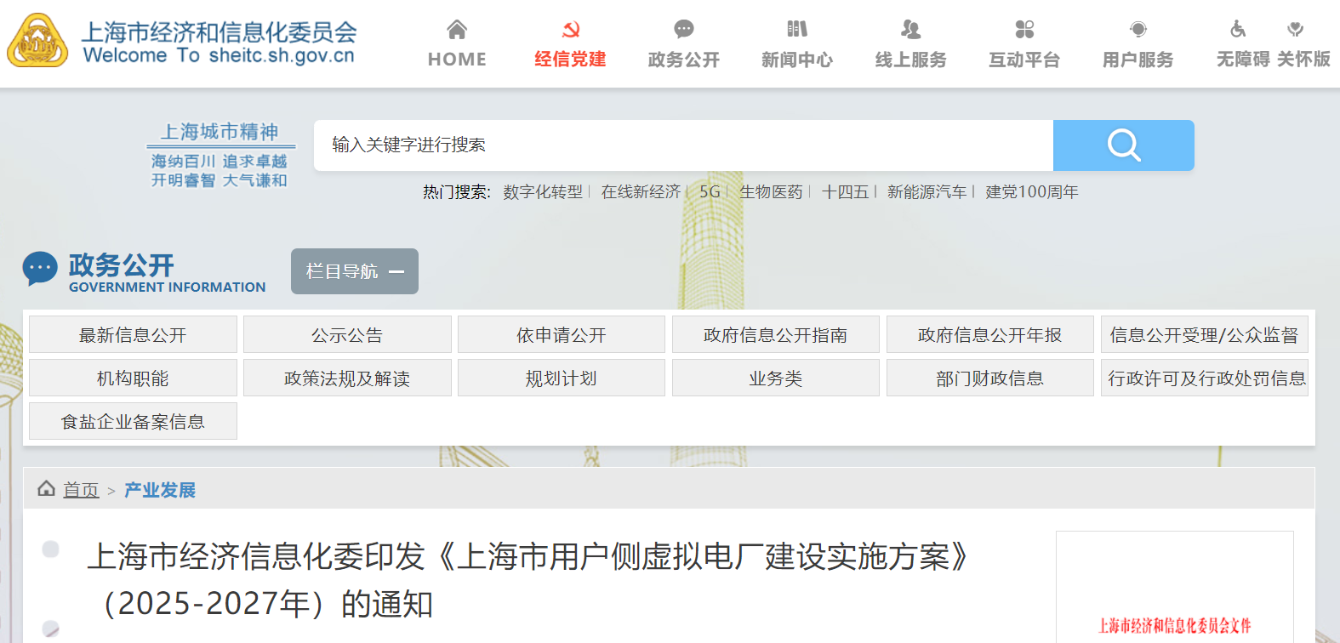Click the 互动平台 icon
The height and width of the screenshot is (643, 1340).
pyautogui.click(x=1024, y=30)
